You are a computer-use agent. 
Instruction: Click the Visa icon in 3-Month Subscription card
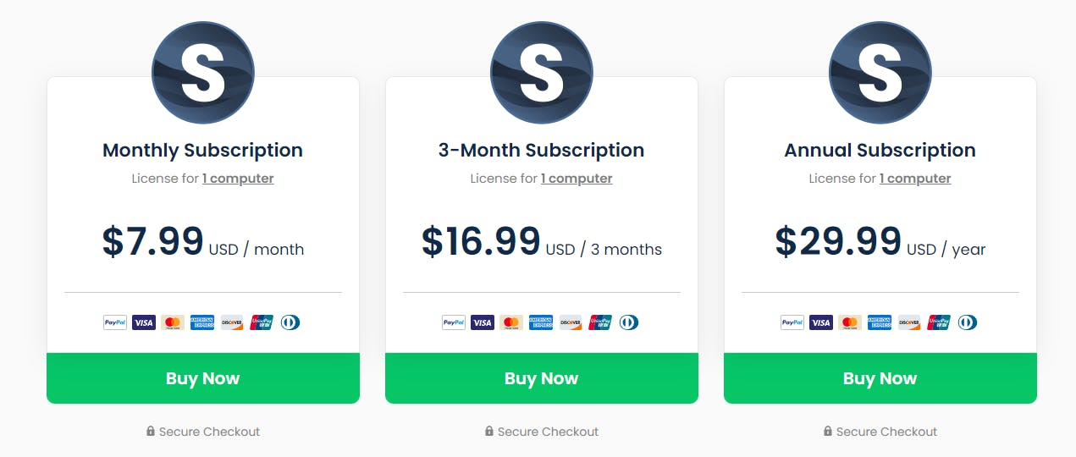(483, 322)
